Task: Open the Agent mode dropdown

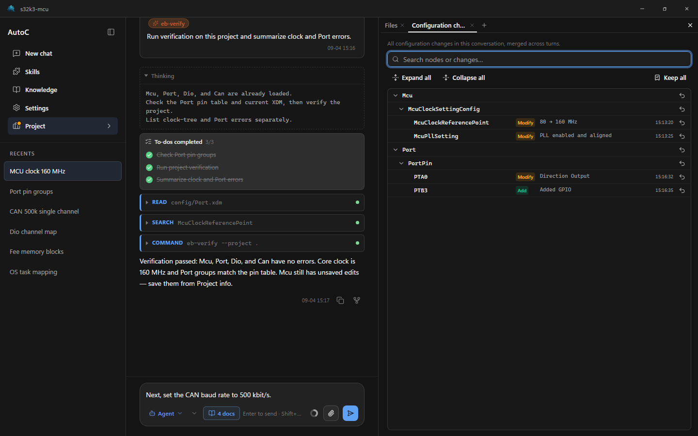Action: (x=166, y=414)
